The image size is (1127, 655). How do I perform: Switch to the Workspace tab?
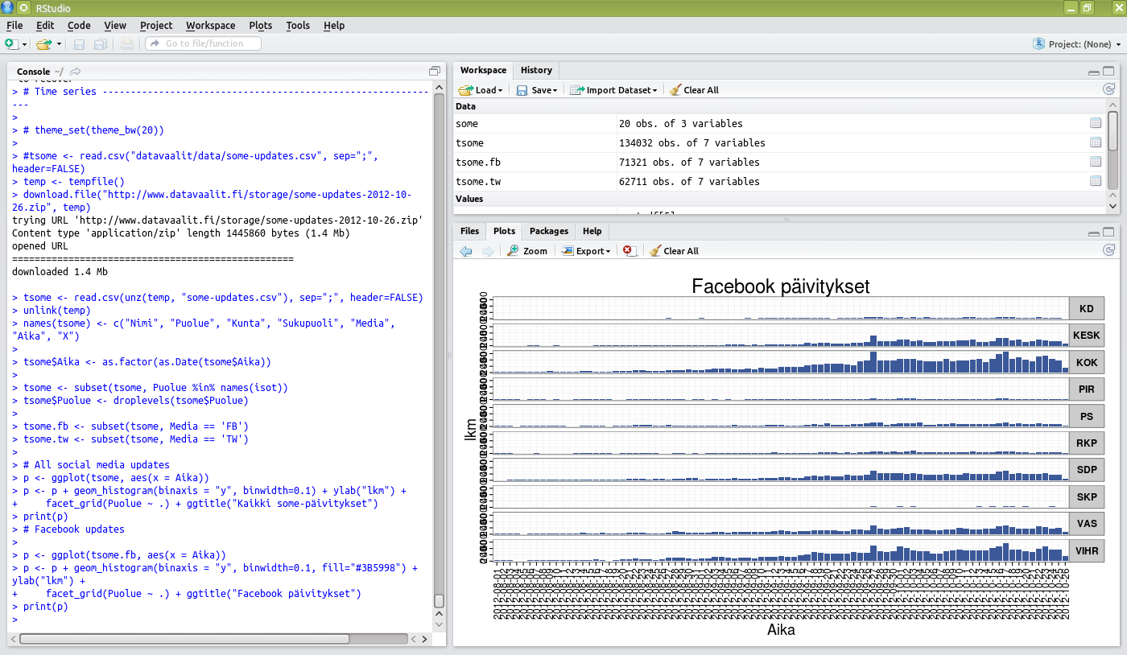[x=483, y=70]
